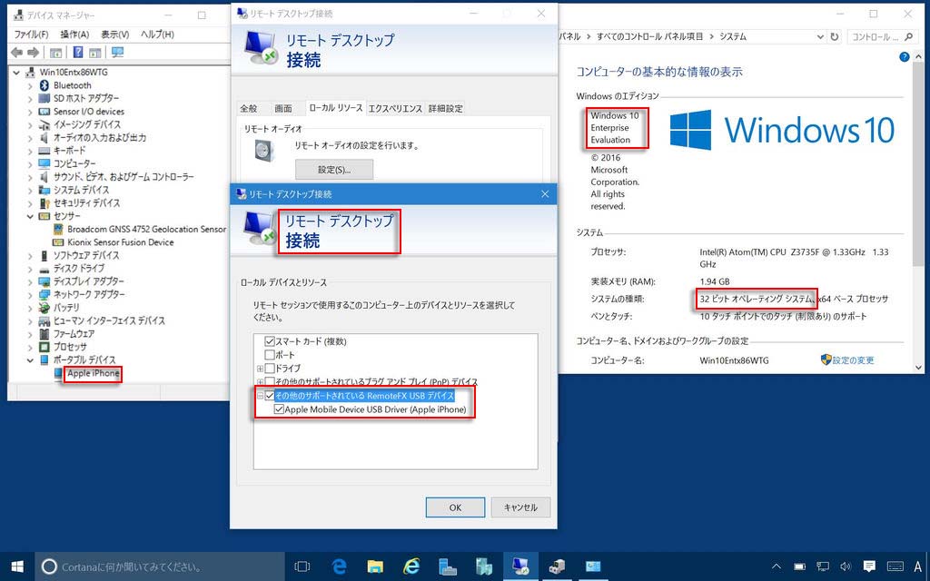Click the キャンセル button
The width and height of the screenshot is (930, 581).
pyautogui.click(x=520, y=507)
